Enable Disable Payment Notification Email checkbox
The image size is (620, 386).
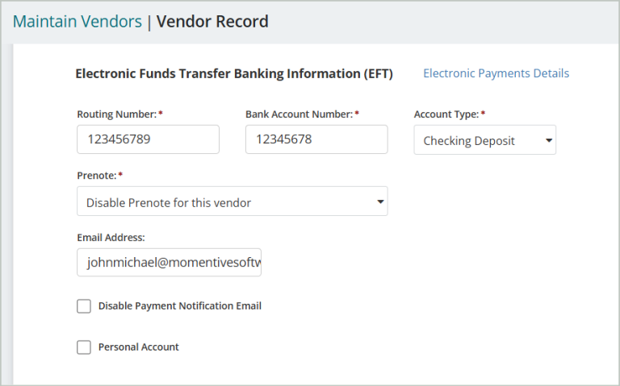(x=84, y=306)
